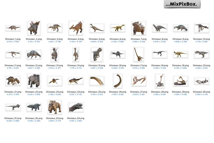Select the Dinosaur_33.png thumbnail
214x143 pixels.
pos(55,107)
